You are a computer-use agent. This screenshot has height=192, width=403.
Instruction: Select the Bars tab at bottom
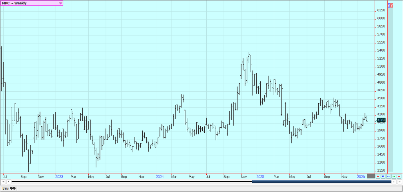8,188
